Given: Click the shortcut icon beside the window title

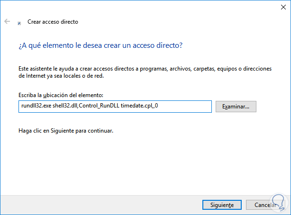Looking at the screenshot, I should click(x=19, y=22).
